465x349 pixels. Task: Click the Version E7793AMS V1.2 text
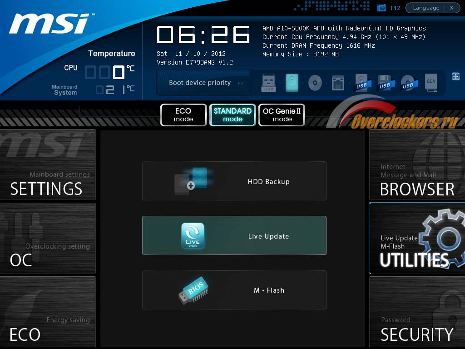pyautogui.click(x=194, y=62)
